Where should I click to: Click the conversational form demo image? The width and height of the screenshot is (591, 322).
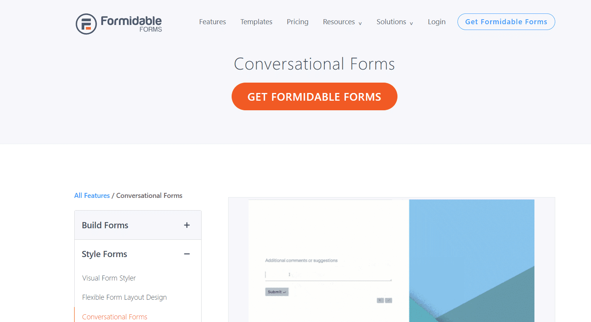point(391,260)
